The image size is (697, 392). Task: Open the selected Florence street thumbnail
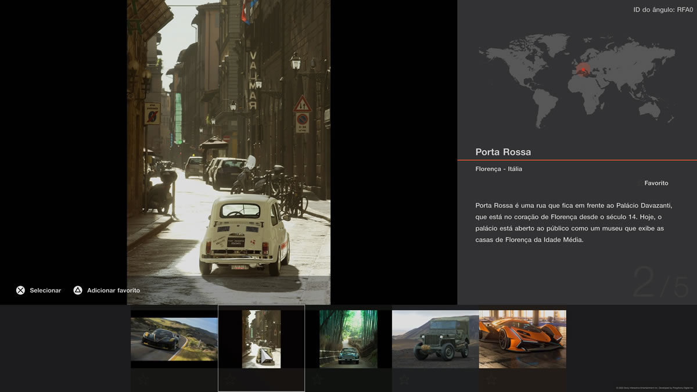point(261,339)
